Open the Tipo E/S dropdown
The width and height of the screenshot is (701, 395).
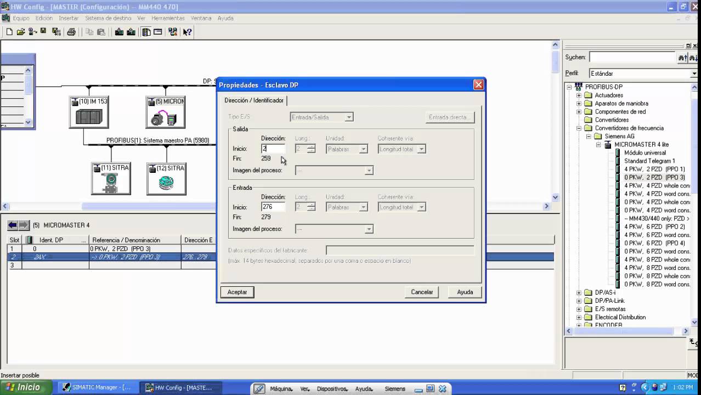pyautogui.click(x=349, y=117)
